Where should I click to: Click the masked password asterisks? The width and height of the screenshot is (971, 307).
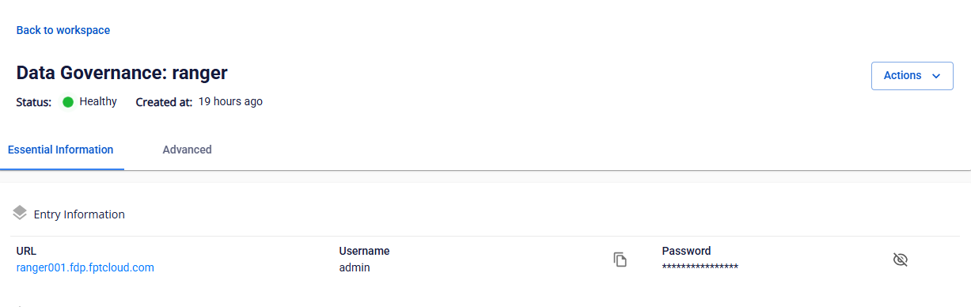point(700,267)
